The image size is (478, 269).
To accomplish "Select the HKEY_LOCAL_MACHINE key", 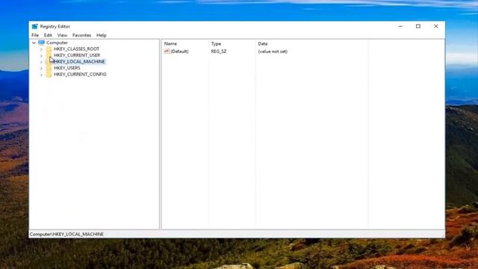I will point(79,61).
